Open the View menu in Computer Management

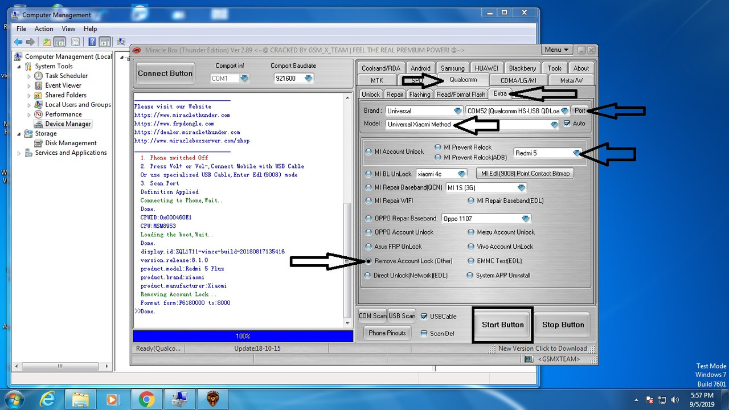click(68, 29)
